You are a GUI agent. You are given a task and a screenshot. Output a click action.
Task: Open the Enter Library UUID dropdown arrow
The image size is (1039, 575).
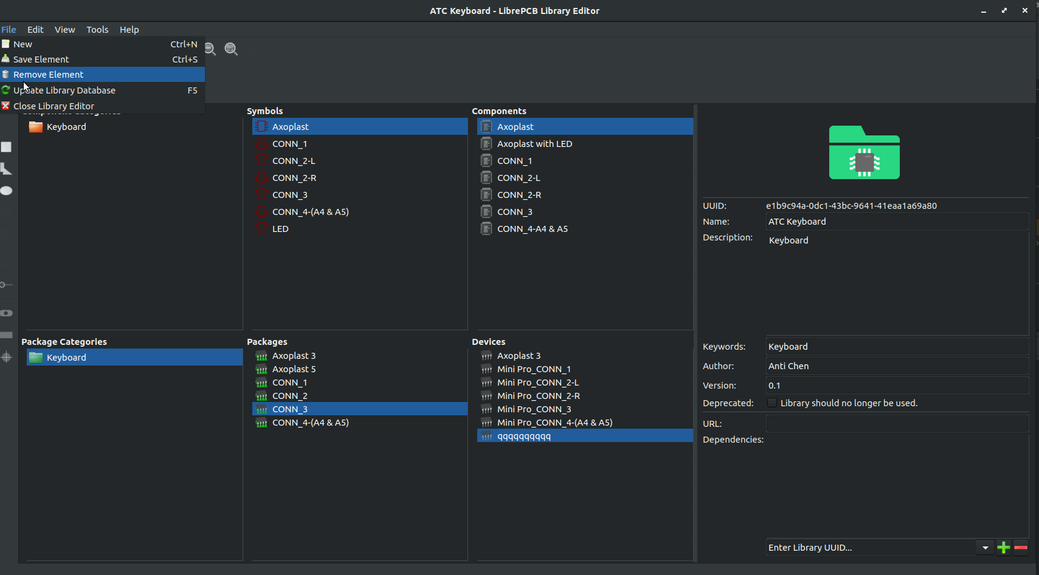pyautogui.click(x=985, y=548)
